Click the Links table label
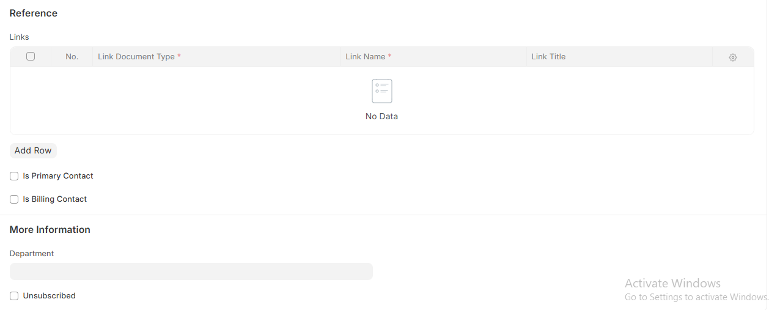769x310 pixels. tap(19, 37)
